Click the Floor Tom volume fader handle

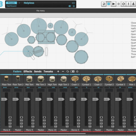(x=4, y=99)
